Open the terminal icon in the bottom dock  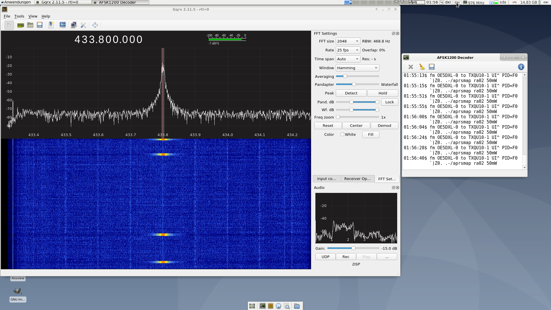pos(262,306)
